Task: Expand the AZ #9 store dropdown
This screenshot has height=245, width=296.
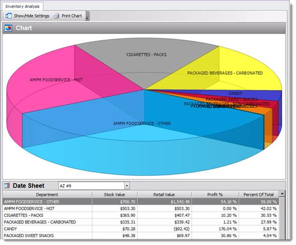Action: click(127, 186)
